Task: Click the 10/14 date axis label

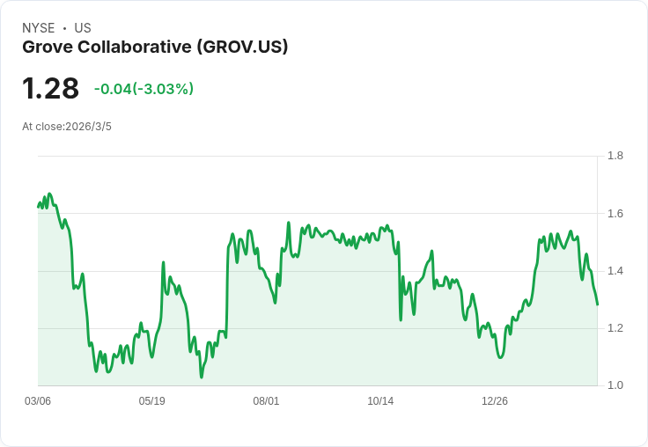Action: pyautogui.click(x=380, y=401)
